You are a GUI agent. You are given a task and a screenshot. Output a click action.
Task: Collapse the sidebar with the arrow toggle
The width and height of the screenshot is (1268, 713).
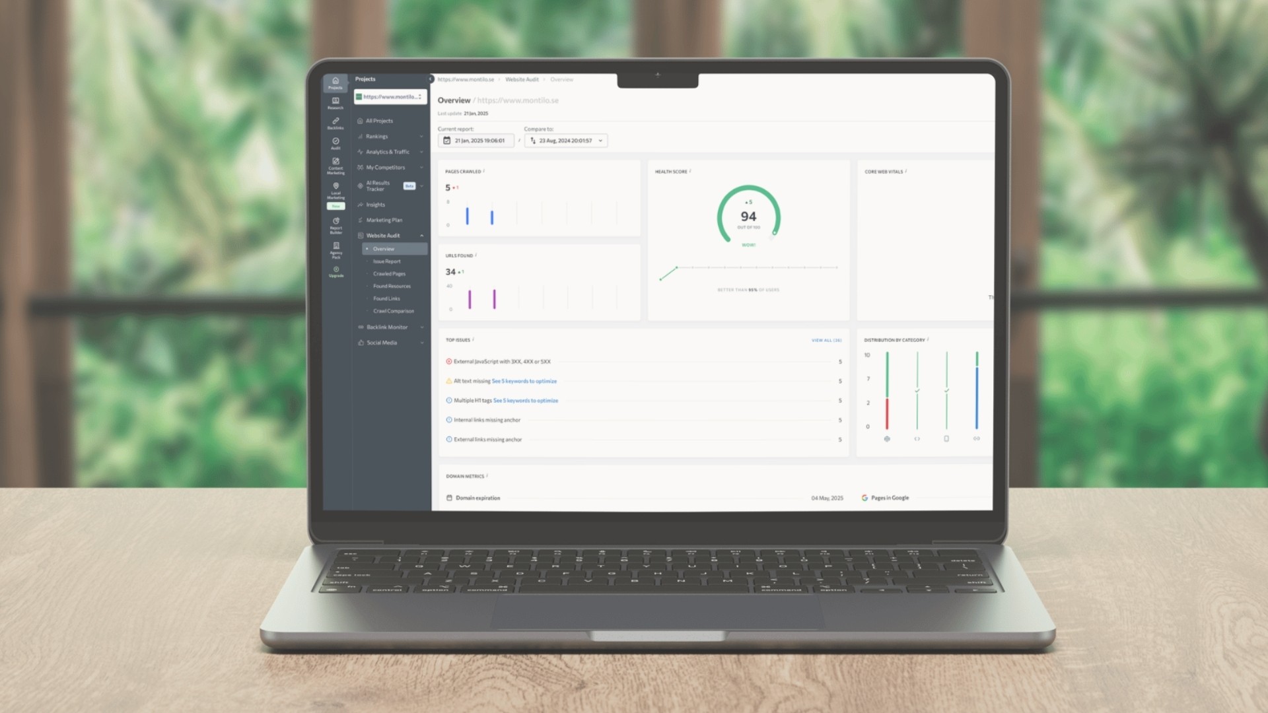431,79
